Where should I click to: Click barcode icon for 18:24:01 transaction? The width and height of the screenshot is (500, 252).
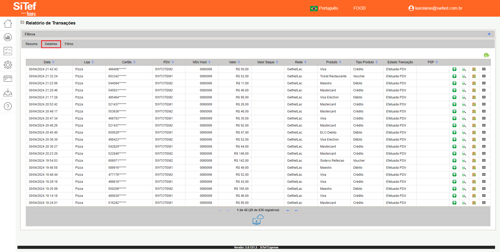pyautogui.click(x=484, y=203)
